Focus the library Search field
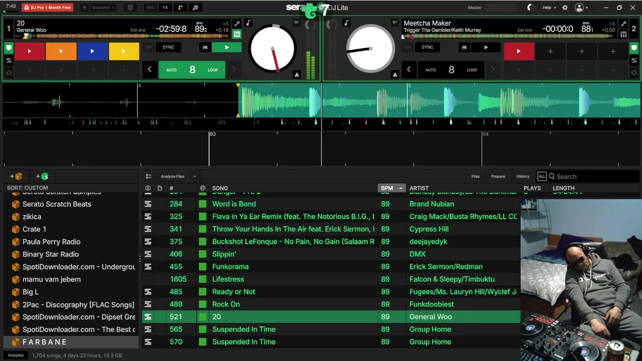 [594, 176]
